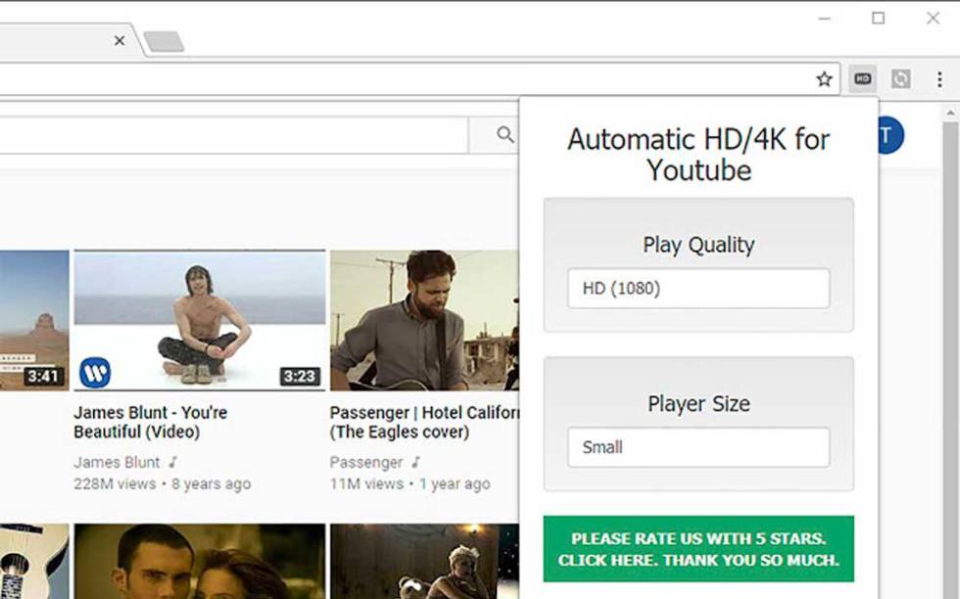This screenshot has width=960, height=599.
Task: Click the 'Player Size' label
Action: pyautogui.click(x=698, y=404)
